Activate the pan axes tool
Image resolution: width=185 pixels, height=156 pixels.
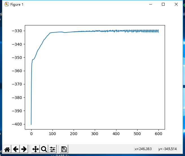coord(36,149)
